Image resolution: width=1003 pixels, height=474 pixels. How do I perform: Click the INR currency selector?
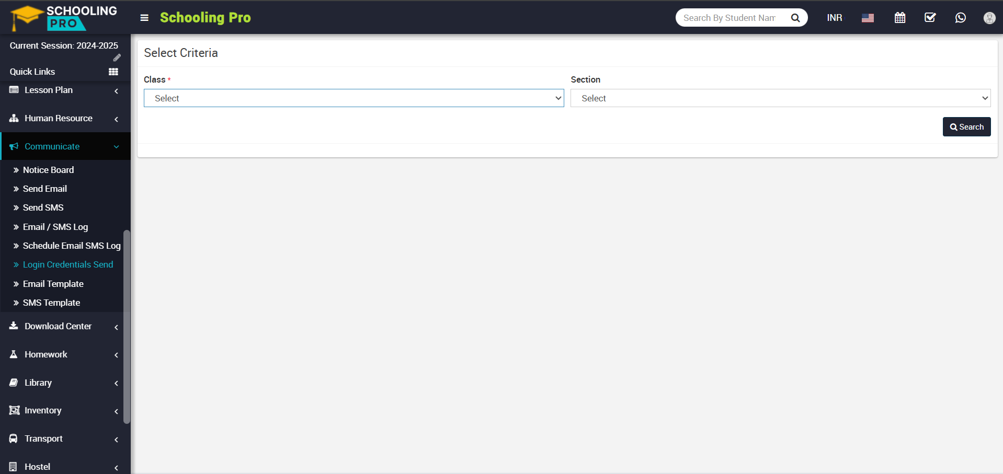[835, 18]
